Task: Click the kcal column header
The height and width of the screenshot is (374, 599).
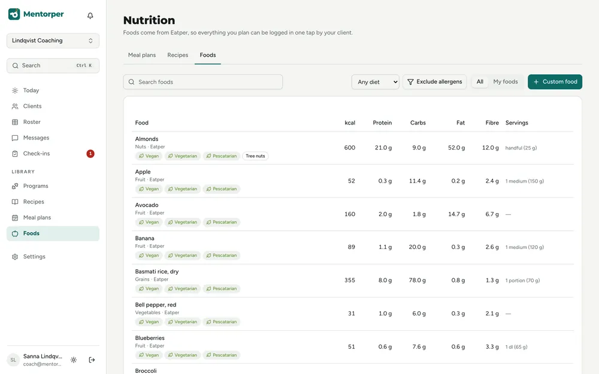Action: (x=350, y=123)
